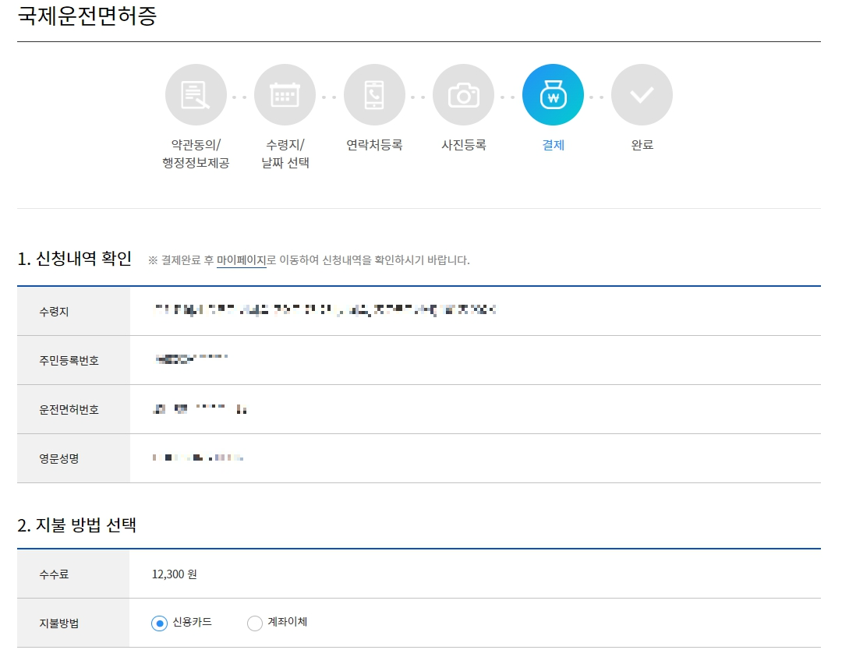Click the camera photo registration step icon
Screen dimensions: 849x657
pyautogui.click(x=464, y=95)
